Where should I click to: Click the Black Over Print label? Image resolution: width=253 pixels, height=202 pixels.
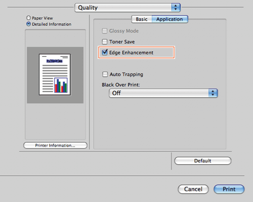tap(121, 85)
